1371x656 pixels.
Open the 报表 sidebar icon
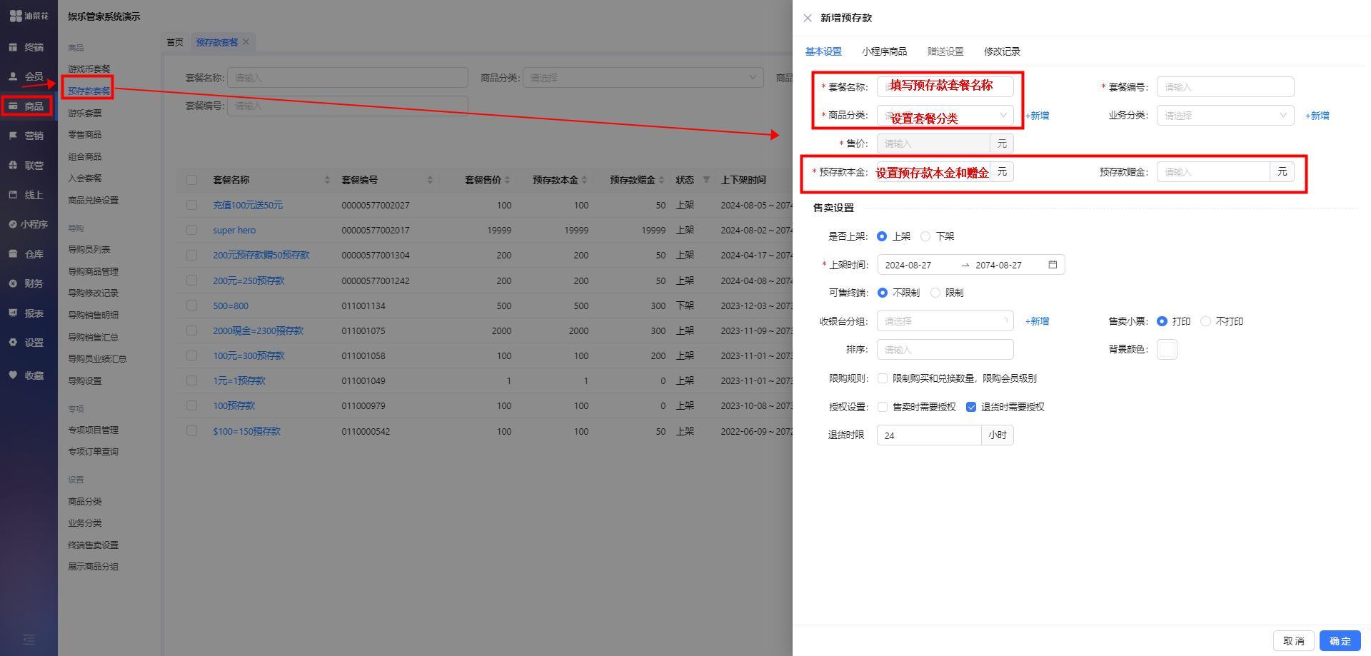click(13, 313)
